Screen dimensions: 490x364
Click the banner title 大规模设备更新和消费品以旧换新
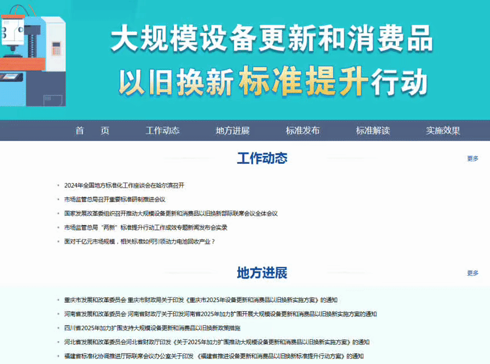[272, 41]
